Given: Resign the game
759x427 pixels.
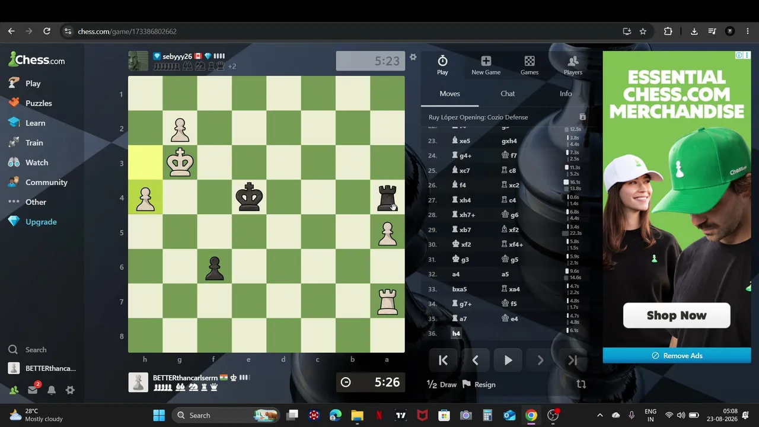Looking at the screenshot, I should point(479,384).
